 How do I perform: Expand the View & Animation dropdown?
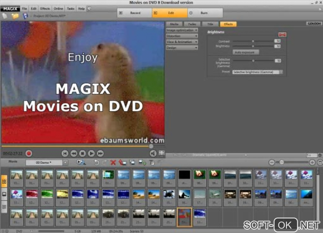(182, 42)
